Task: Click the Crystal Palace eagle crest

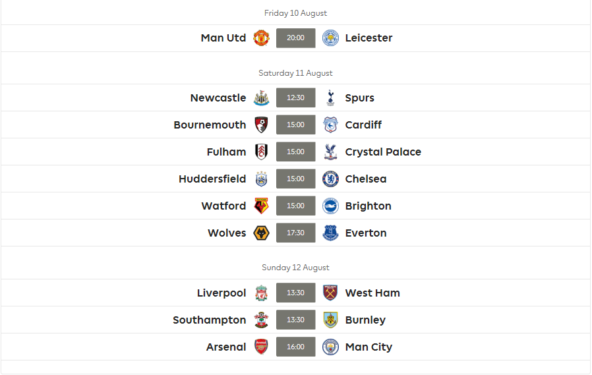Action: coord(330,152)
